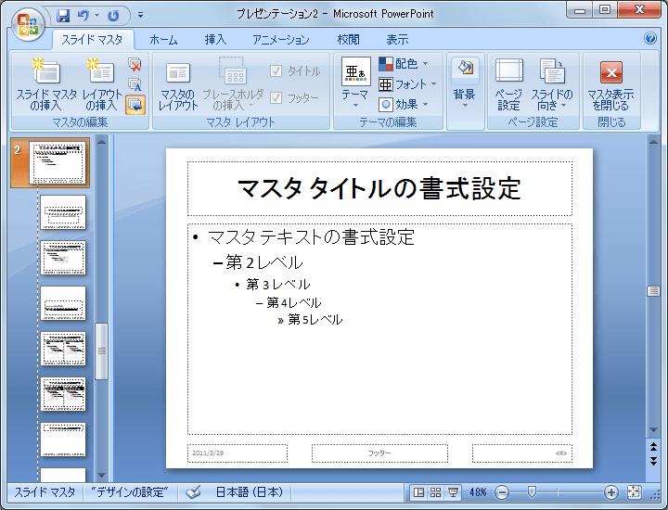Zoom out with the minus button
668x510 pixels.
pos(502,493)
